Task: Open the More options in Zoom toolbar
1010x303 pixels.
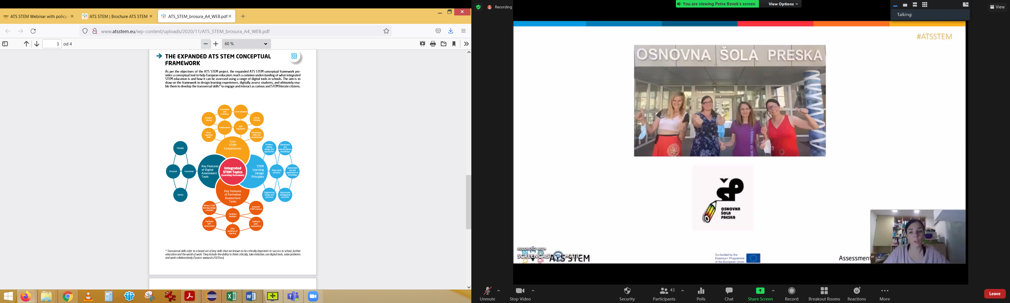Action: coord(885,293)
